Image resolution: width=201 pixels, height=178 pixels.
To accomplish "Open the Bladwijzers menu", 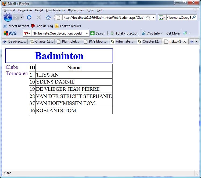I will 76,10.
